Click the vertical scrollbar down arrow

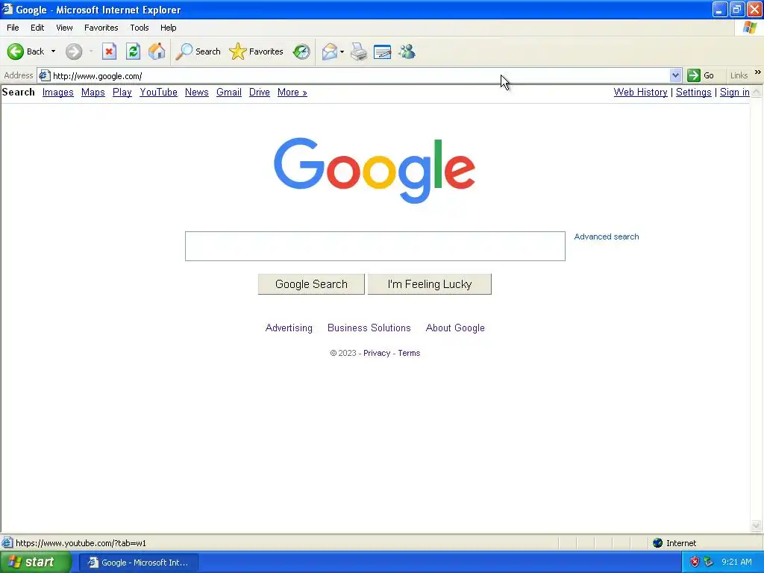click(x=757, y=525)
